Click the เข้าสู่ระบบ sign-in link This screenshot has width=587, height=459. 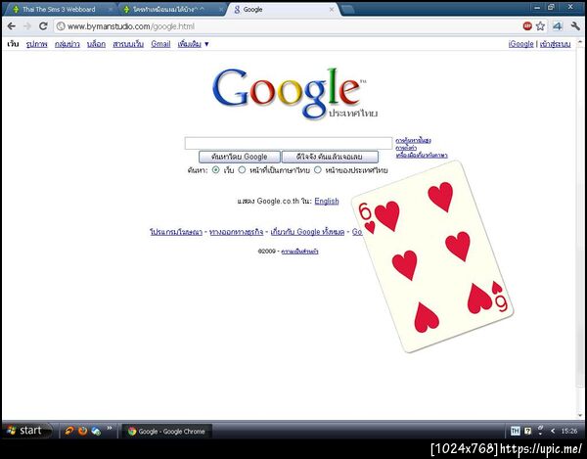555,44
